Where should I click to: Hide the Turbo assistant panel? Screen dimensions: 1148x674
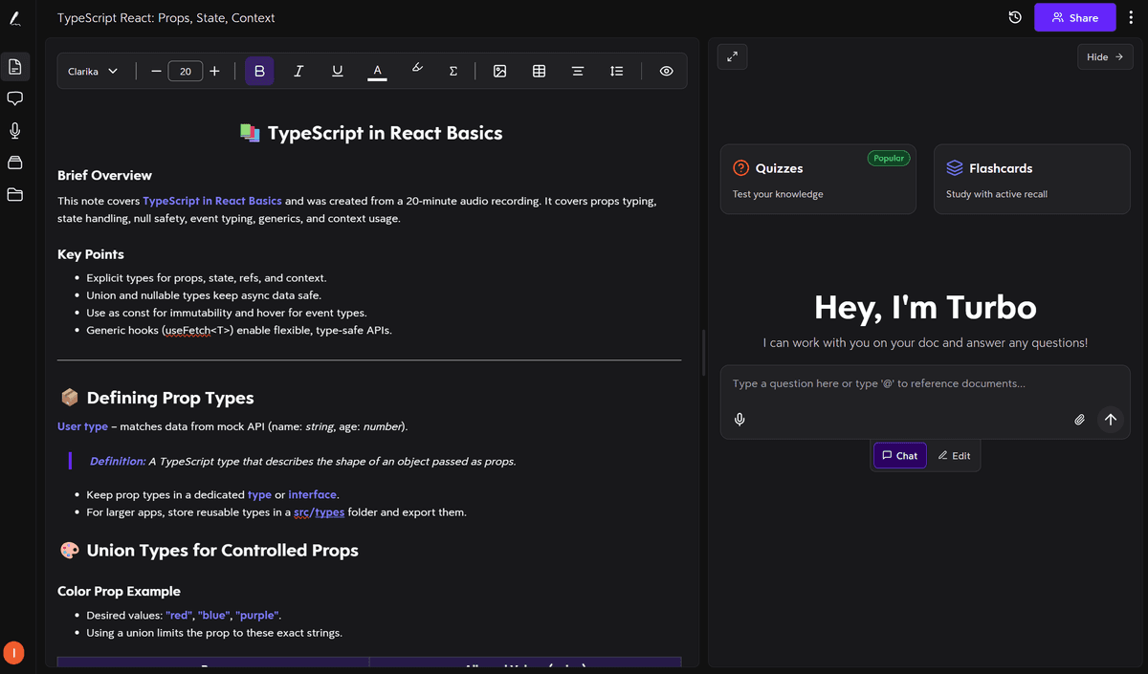[x=1105, y=56]
